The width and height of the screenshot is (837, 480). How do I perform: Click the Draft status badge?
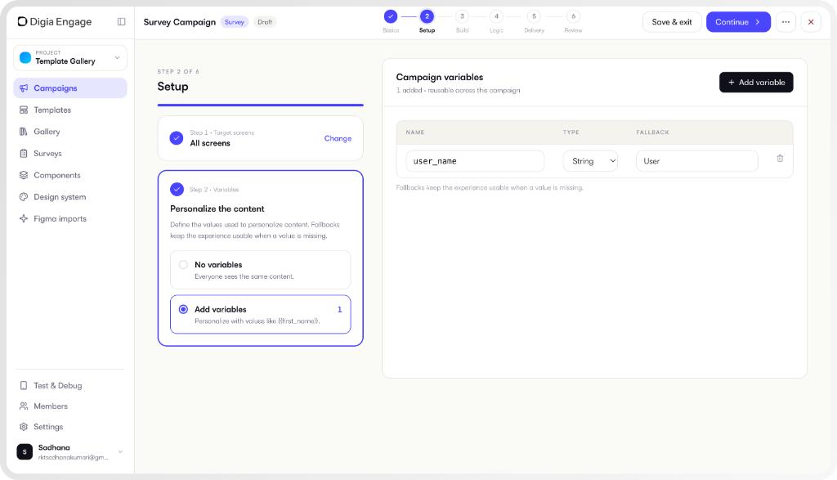pos(265,22)
